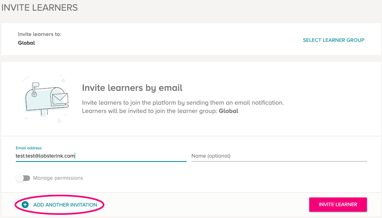The image size is (382, 218).
Task: Click bold Global in description text
Action: pos(229,111)
